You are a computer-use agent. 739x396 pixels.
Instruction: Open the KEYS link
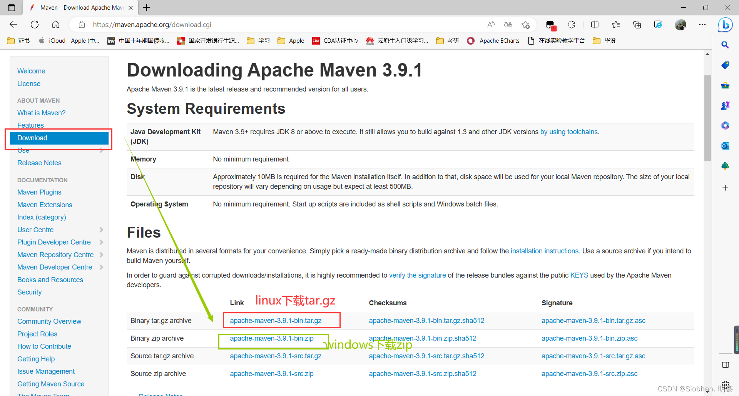[579, 275]
